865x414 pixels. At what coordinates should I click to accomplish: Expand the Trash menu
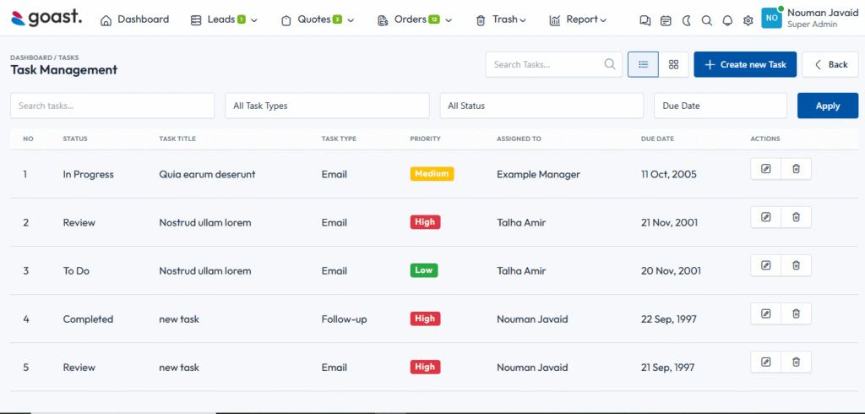[x=501, y=20]
